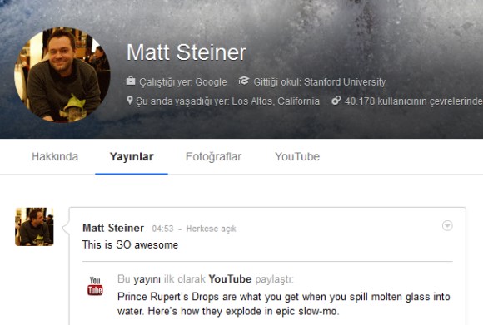Open the Hakkında tab
This screenshot has height=325, width=483.
(x=55, y=156)
